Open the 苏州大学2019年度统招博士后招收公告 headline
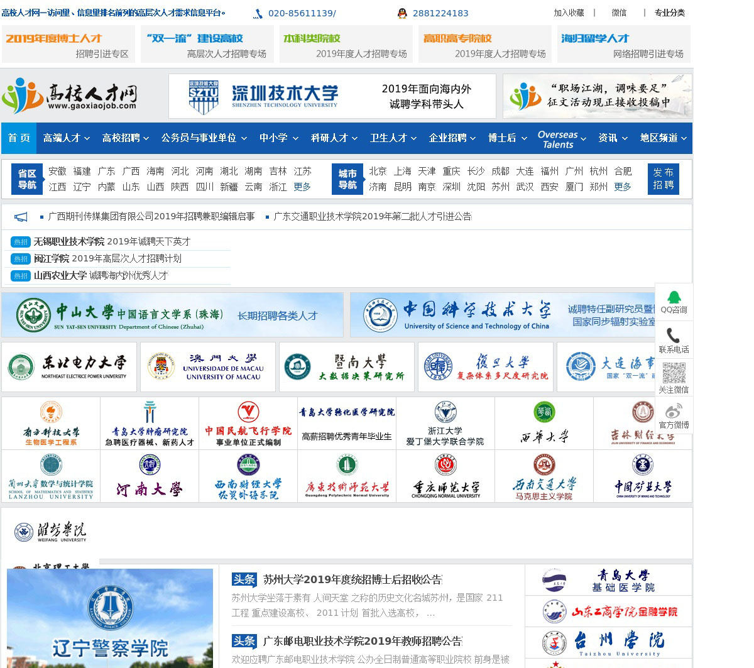754x668 pixels. (x=352, y=579)
